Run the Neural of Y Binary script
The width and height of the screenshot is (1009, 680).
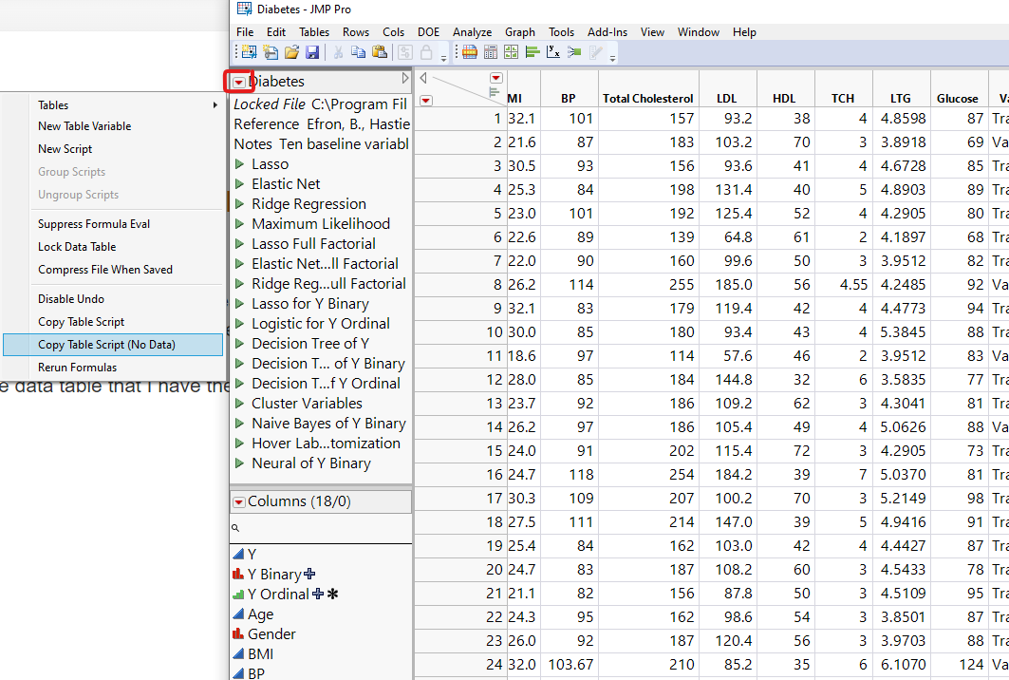pos(240,463)
